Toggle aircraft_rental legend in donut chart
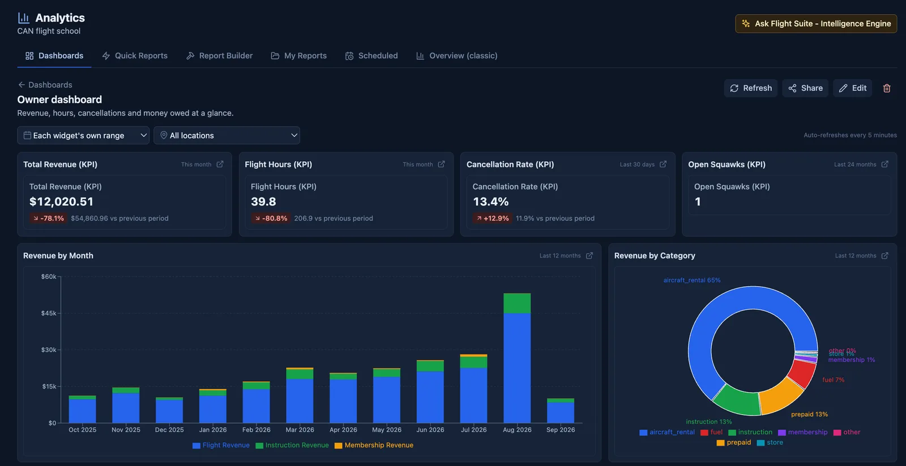906x466 pixels. pos(667,432)
